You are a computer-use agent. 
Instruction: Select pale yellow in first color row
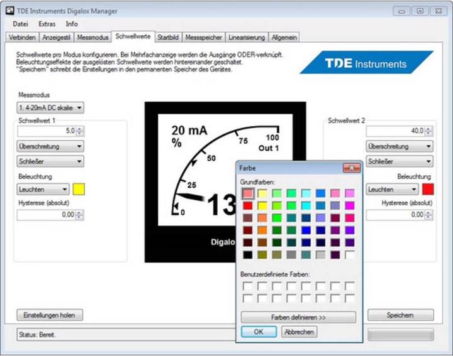(262, 193)
